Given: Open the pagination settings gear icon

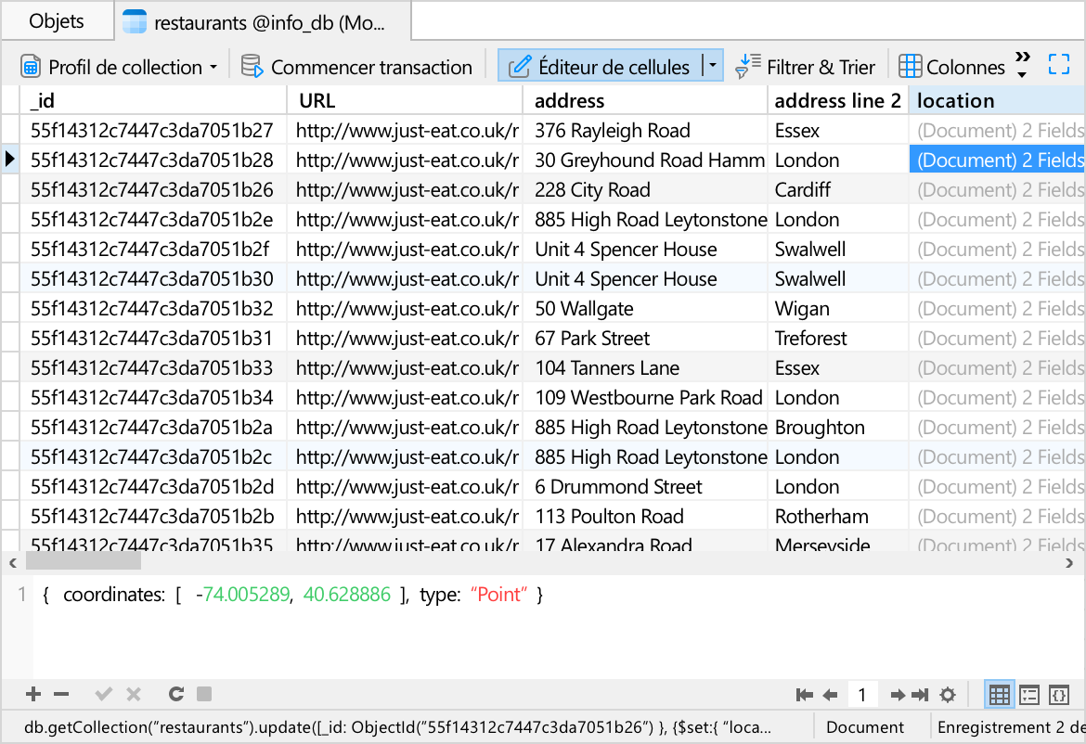Looking at the screenshot, I should [948, 695].
